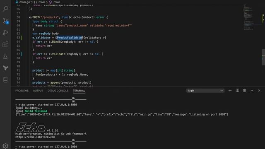Click e.POST("/products" on line 58

pyautogui.click(x=44, y=17)
